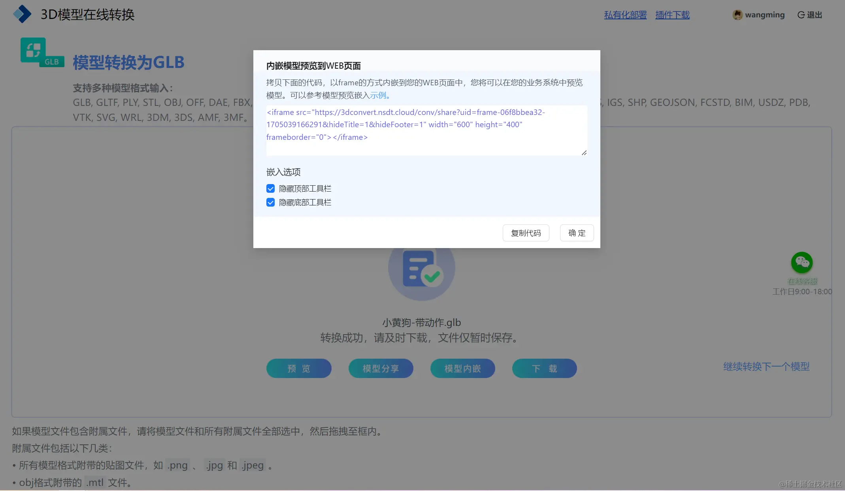The height and width of the screenshot is (491, 845).
Task: Open the WeChat online support icon
Action: (x=802, y=262)
